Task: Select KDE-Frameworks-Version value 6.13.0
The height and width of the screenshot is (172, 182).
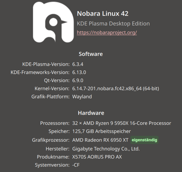Action: coord(79,72)
